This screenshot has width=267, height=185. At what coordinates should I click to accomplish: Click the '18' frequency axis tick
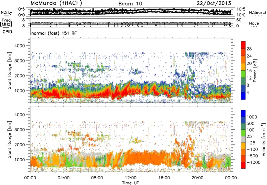click(x=22, y=20)
